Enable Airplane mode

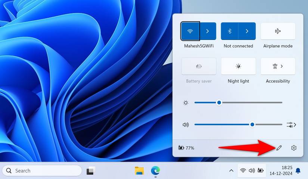(x=278, y=31)
